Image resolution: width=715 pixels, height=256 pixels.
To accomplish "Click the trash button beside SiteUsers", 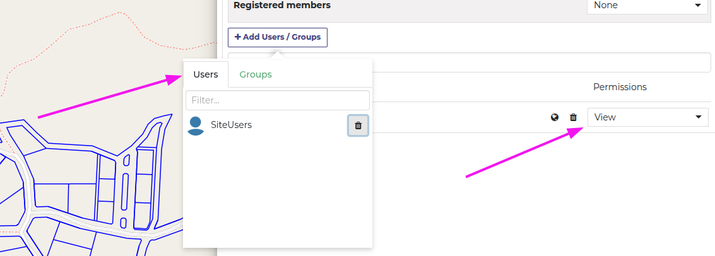I will point(358,125).
